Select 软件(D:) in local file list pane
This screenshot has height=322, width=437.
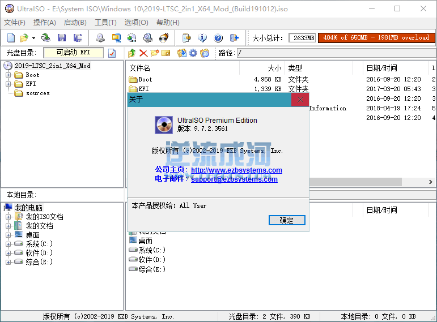tap(151, 260)
